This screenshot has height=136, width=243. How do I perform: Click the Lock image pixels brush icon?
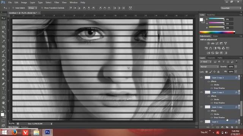[x=211, y=72]
